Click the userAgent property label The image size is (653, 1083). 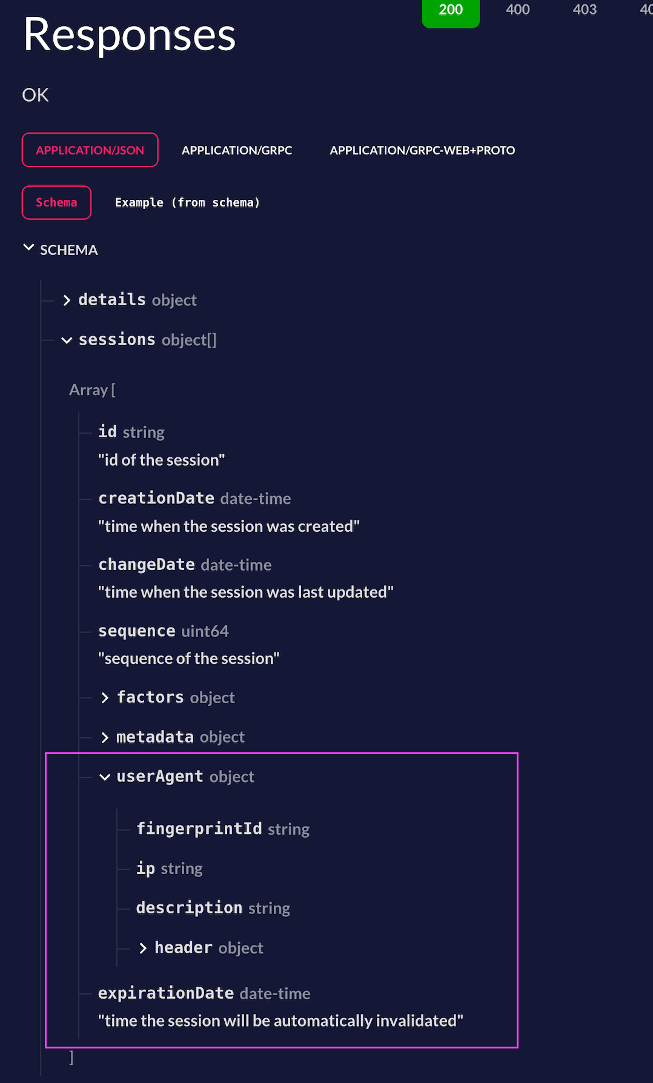(160, 777)
